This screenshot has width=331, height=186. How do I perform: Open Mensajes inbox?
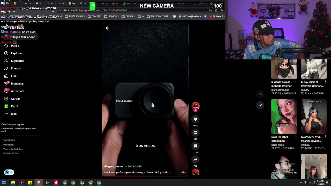[x=14, y=83]
